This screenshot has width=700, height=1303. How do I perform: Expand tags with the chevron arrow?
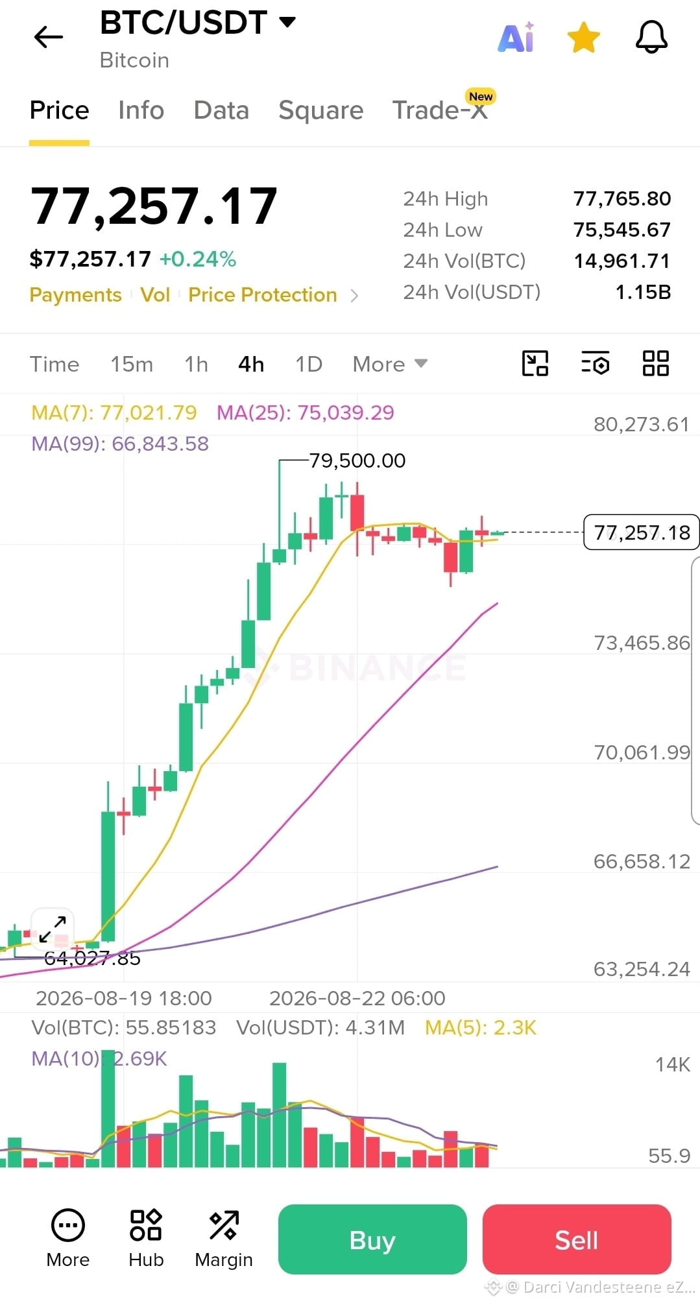click(354, 296)
